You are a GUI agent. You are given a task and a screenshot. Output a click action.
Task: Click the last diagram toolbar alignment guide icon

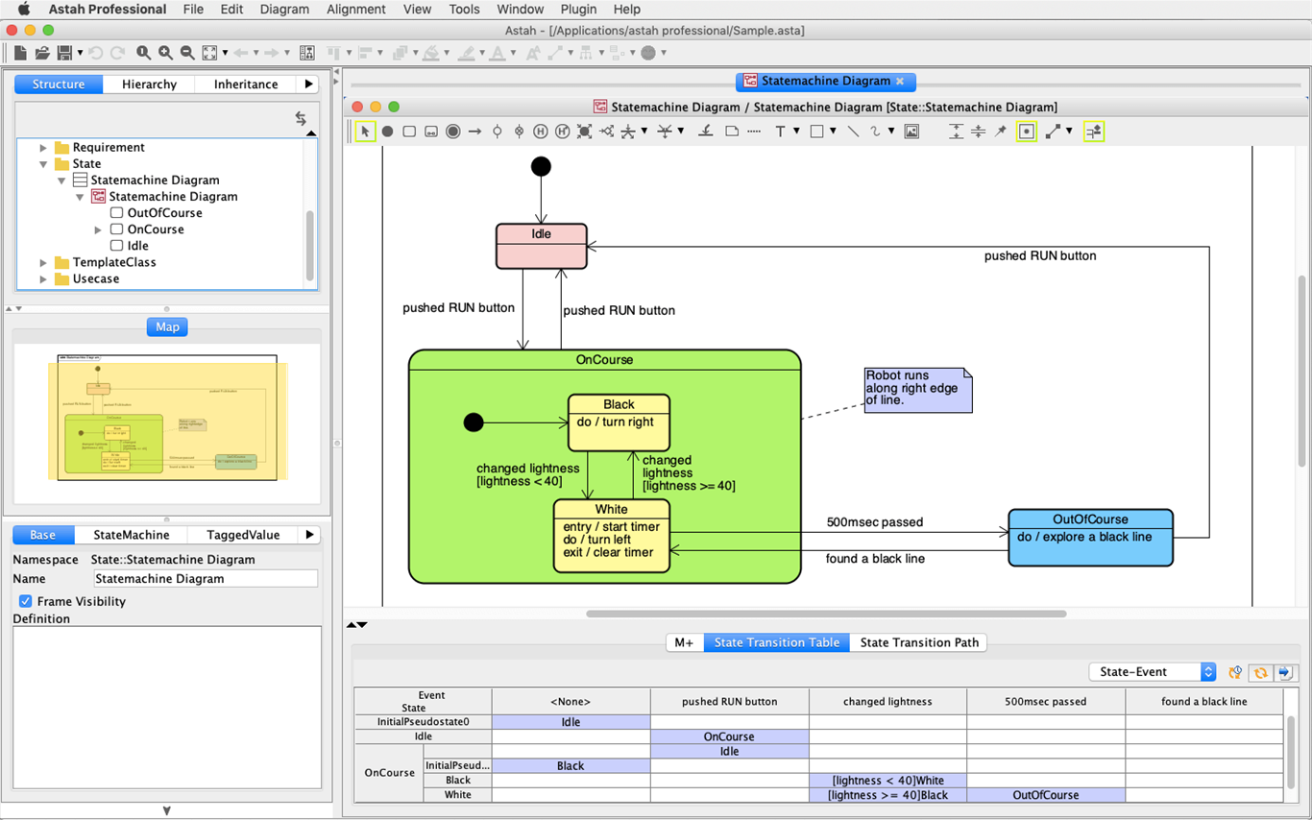click(1094, 132)
